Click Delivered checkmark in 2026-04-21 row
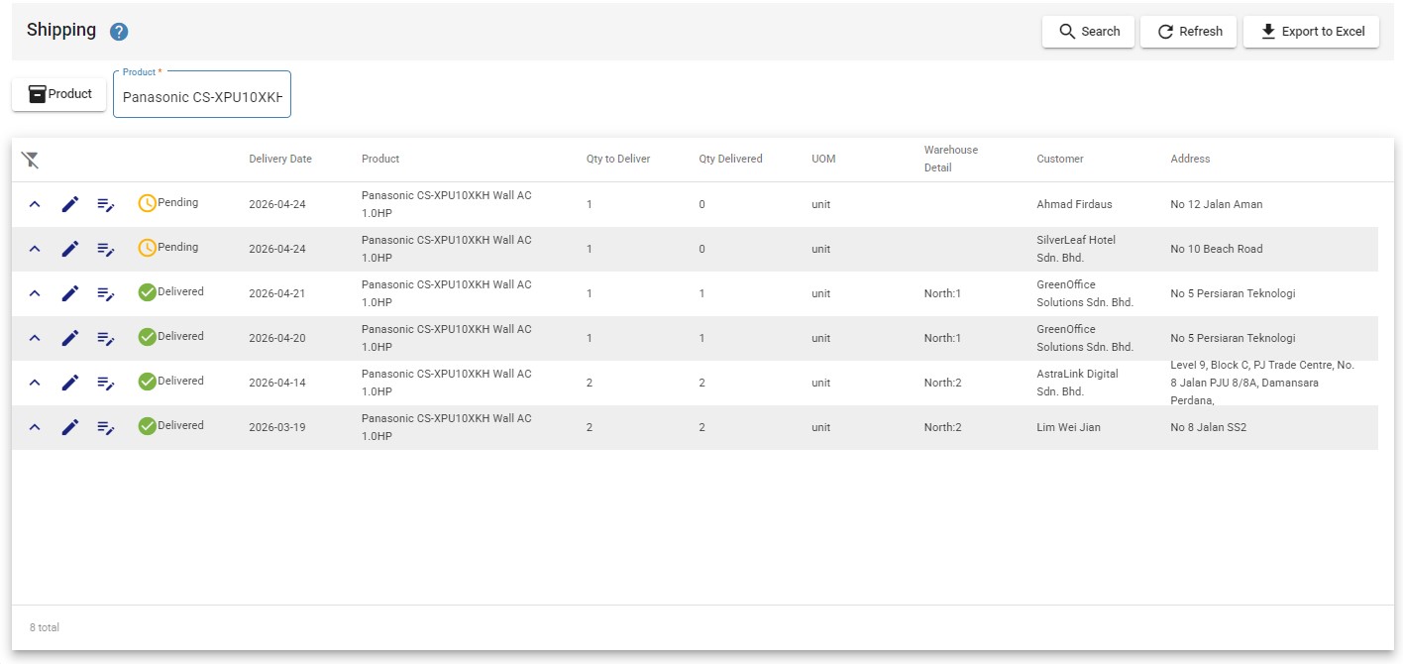The image size is (1403, 664). [147, 292]
